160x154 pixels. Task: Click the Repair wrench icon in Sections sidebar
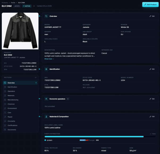[x=5, y=117]
